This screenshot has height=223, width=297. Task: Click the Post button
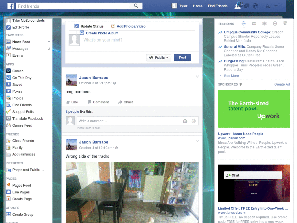coord(182,57)
